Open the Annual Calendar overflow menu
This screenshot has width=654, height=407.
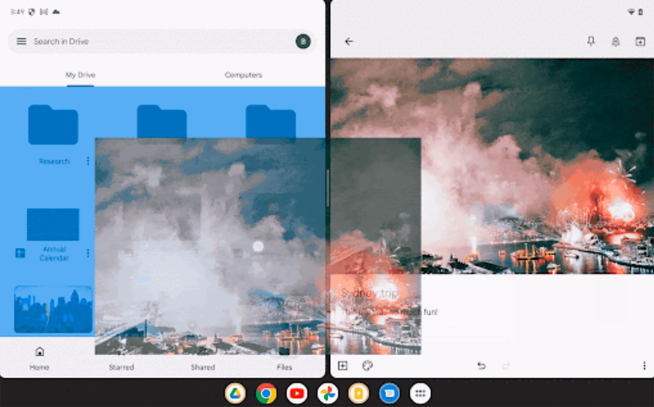point(88,253)
